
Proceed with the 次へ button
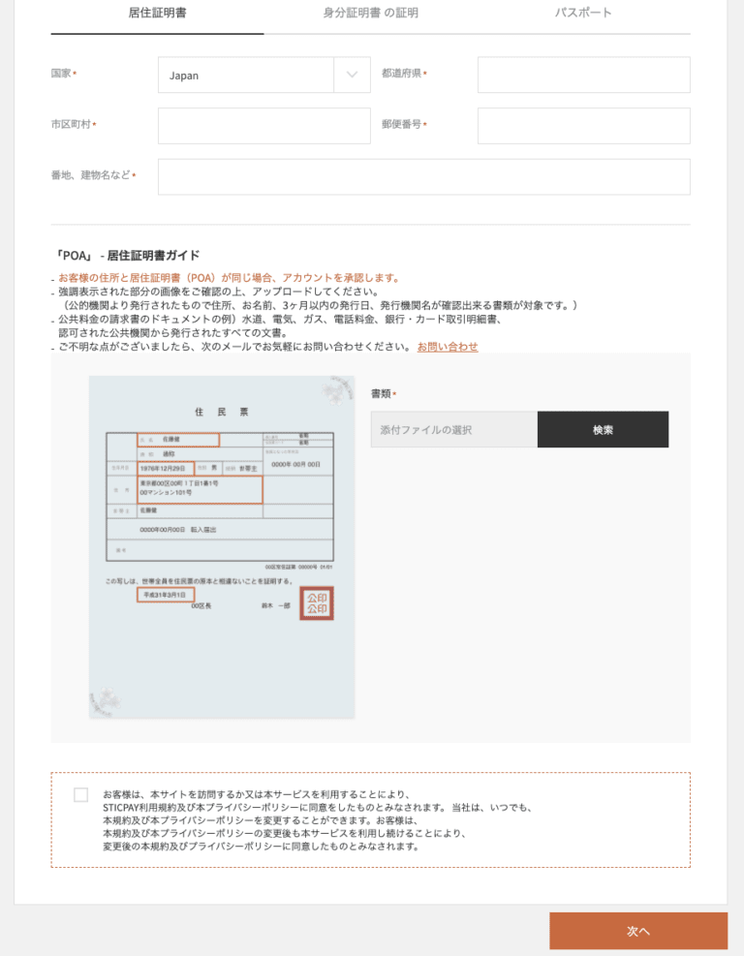coord(638,931)
